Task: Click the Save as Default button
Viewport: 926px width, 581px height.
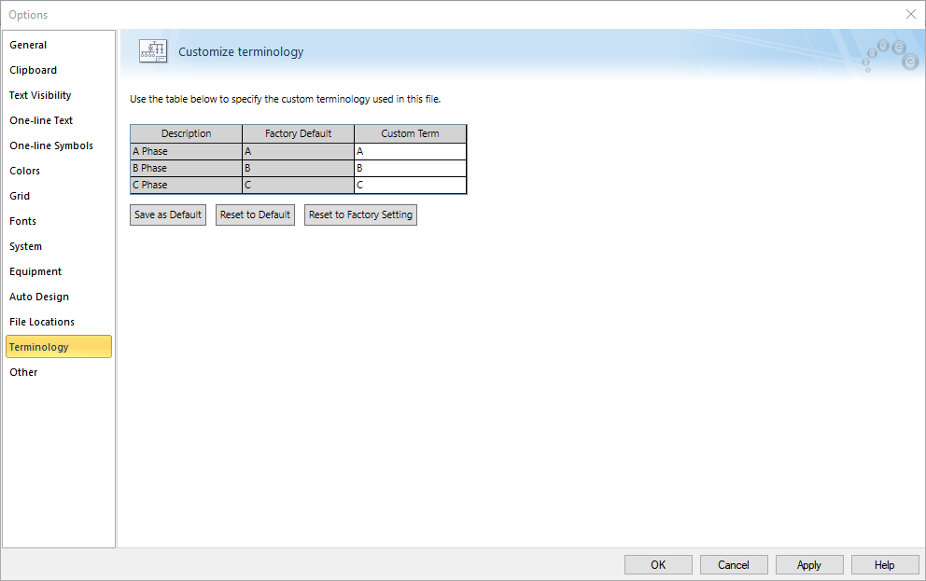Action: point(168,214)
